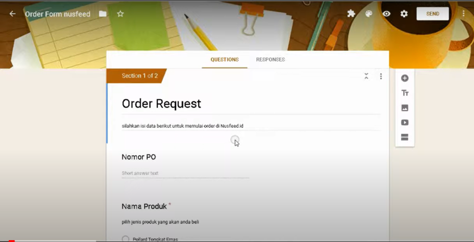The width and height of the screenshot is (474, 242).
Task: Open the color palette theme icon
Action: click(x=368, y=14)
